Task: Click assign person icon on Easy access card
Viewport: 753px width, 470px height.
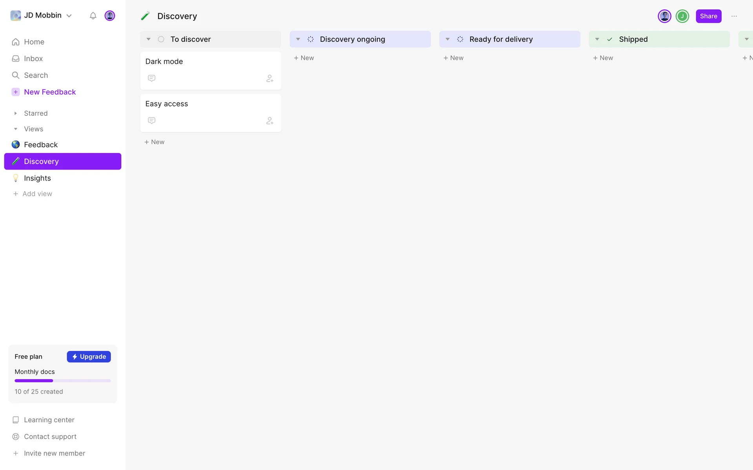Action: coord(269,121)
